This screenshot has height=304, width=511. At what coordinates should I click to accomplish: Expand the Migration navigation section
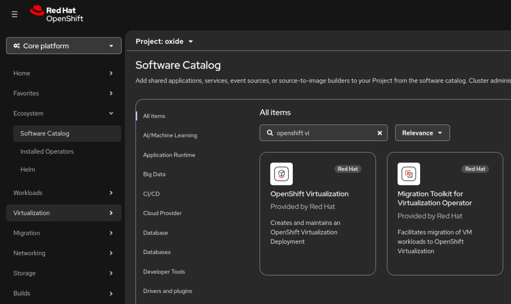[63, 233]
